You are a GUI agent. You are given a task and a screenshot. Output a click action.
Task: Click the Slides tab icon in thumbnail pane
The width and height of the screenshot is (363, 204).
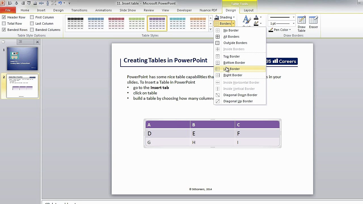3,42
